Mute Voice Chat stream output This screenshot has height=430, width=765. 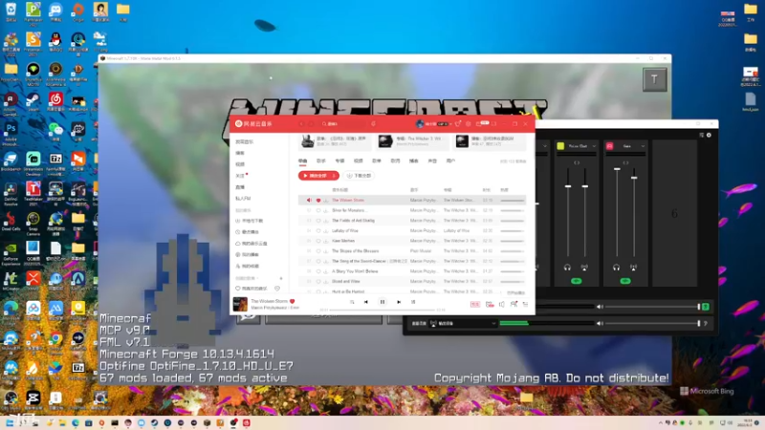coord(584,268)
